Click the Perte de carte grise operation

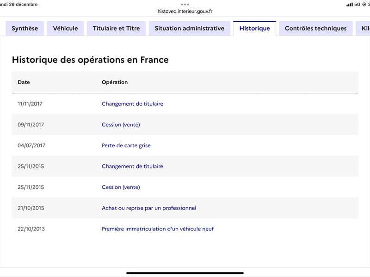click(x=126, y=145)
